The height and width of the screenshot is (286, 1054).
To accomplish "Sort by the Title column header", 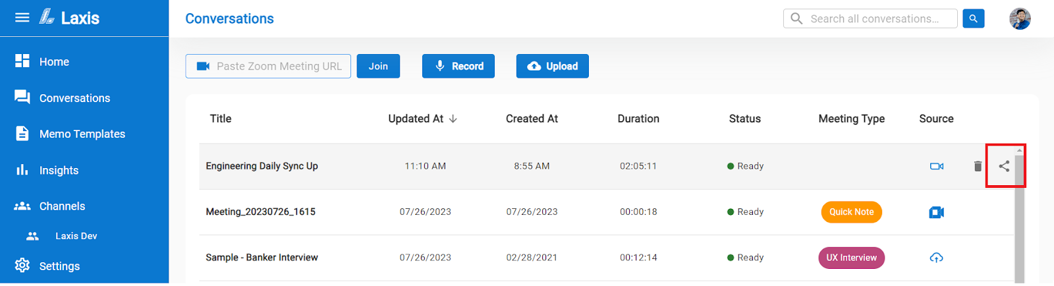I will point(221,119).
